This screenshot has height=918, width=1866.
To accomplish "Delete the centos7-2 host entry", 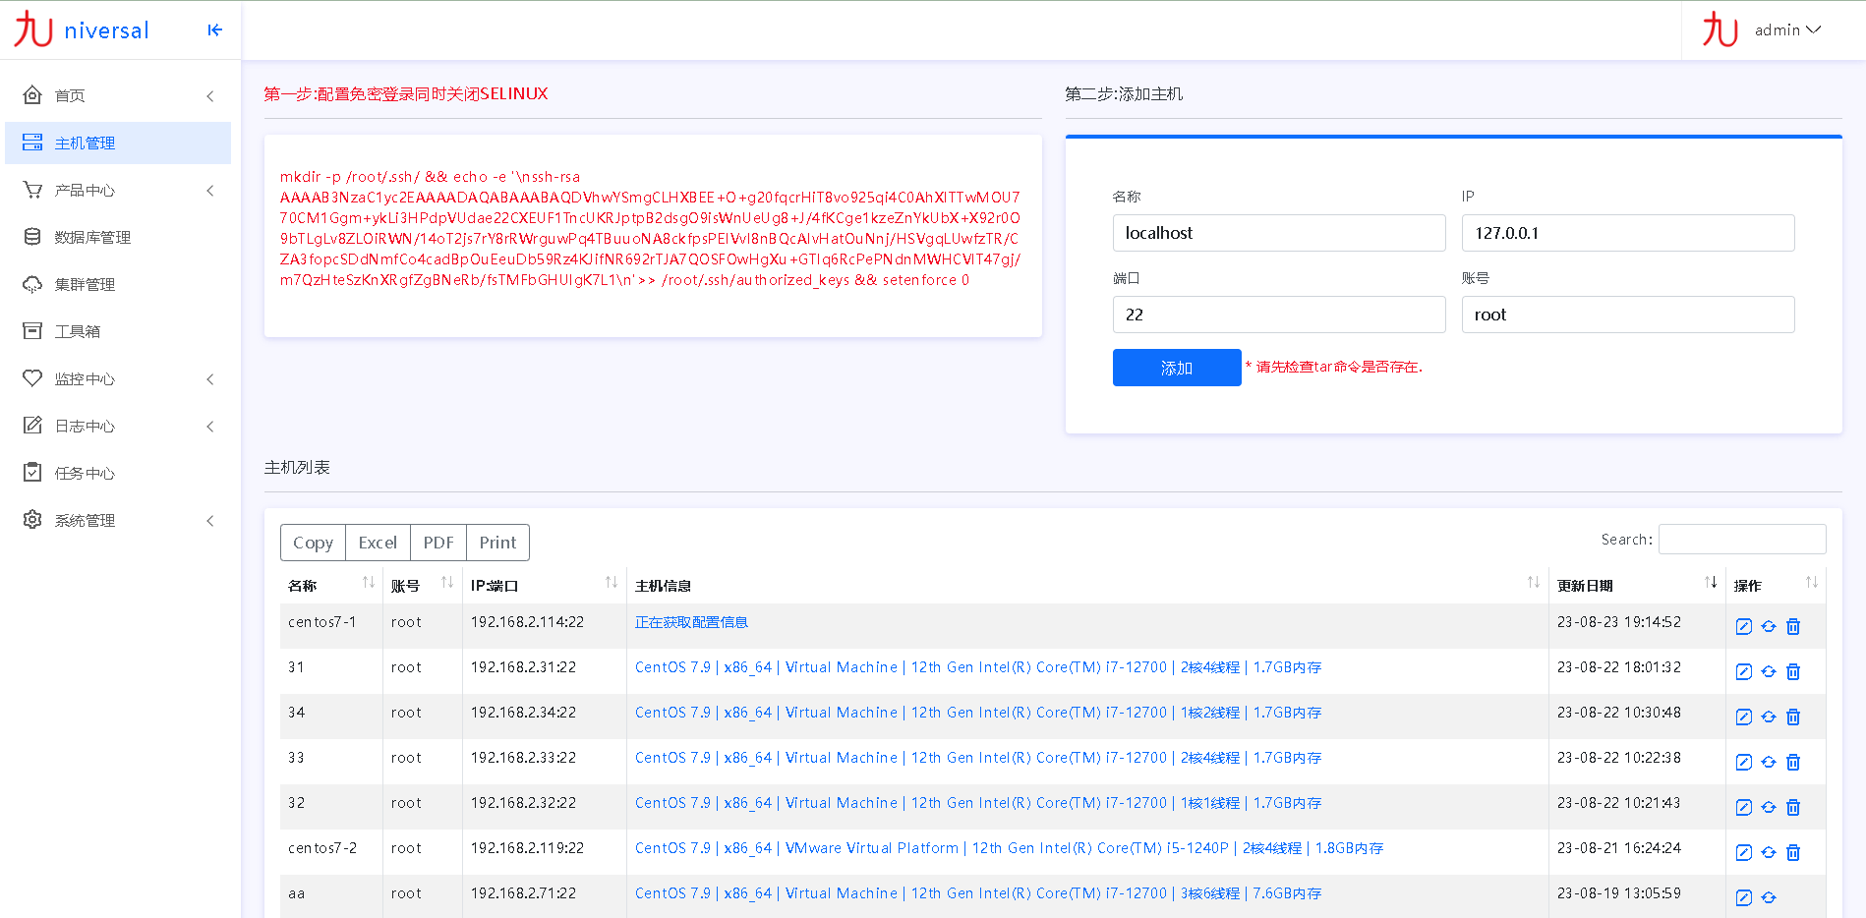I will [x=1792, y=853].
